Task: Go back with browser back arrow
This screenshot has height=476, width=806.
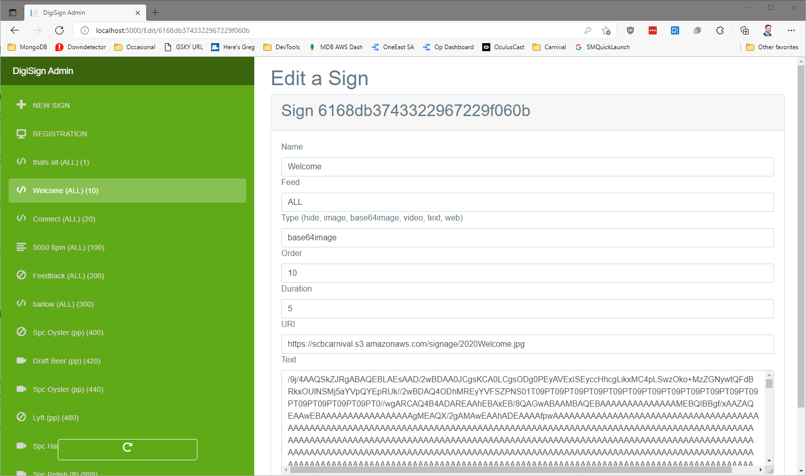Action: [x=15, y=30]
